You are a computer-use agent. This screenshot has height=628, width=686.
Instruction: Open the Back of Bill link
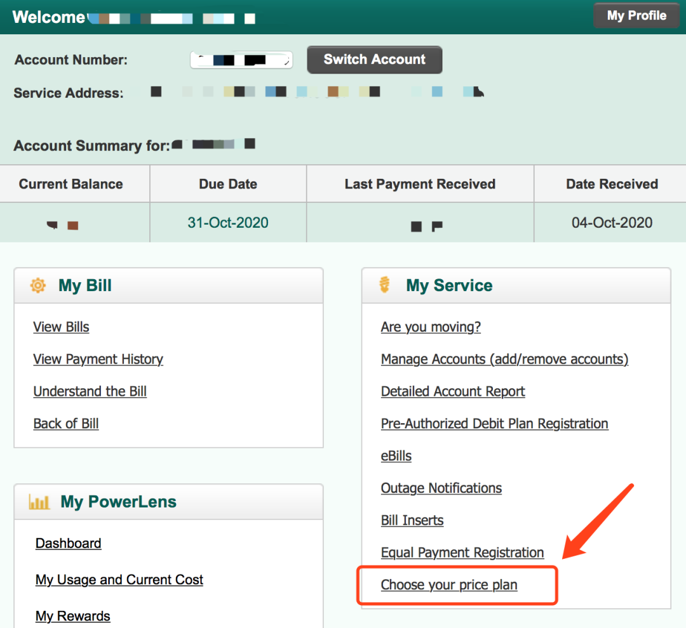[66, 424]
